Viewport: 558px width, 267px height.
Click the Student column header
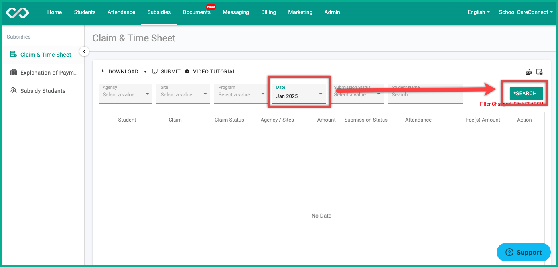pyautogui.click(x=127, y=120)
